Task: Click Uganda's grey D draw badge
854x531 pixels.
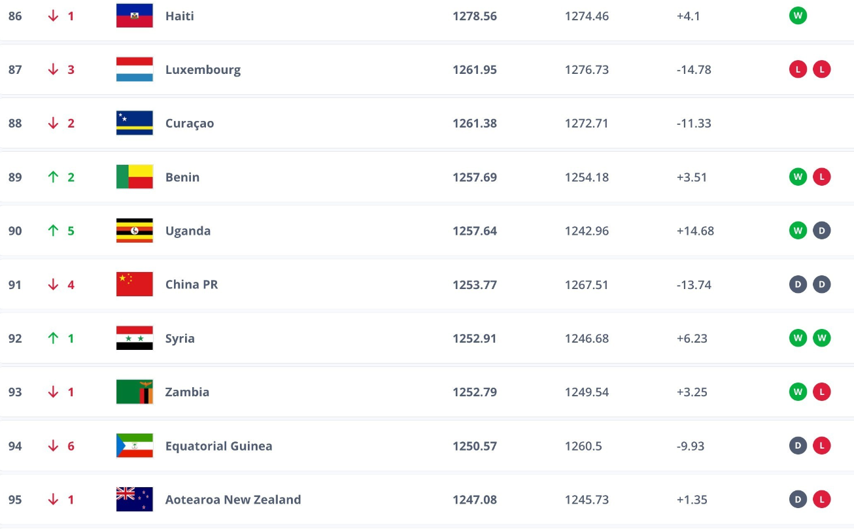Action: coord(821,231)
